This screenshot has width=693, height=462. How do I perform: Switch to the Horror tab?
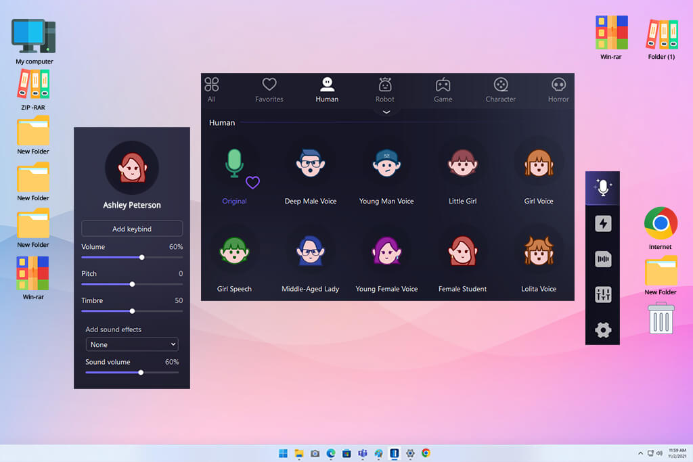[558, 90]
